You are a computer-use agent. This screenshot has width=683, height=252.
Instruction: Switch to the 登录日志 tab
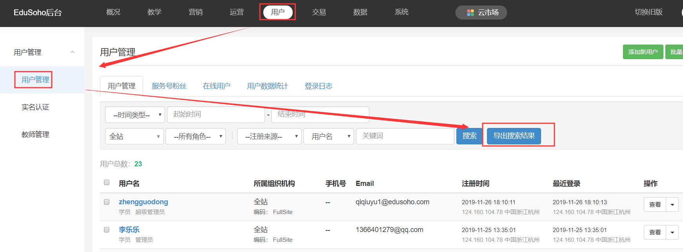coord(318,86)
